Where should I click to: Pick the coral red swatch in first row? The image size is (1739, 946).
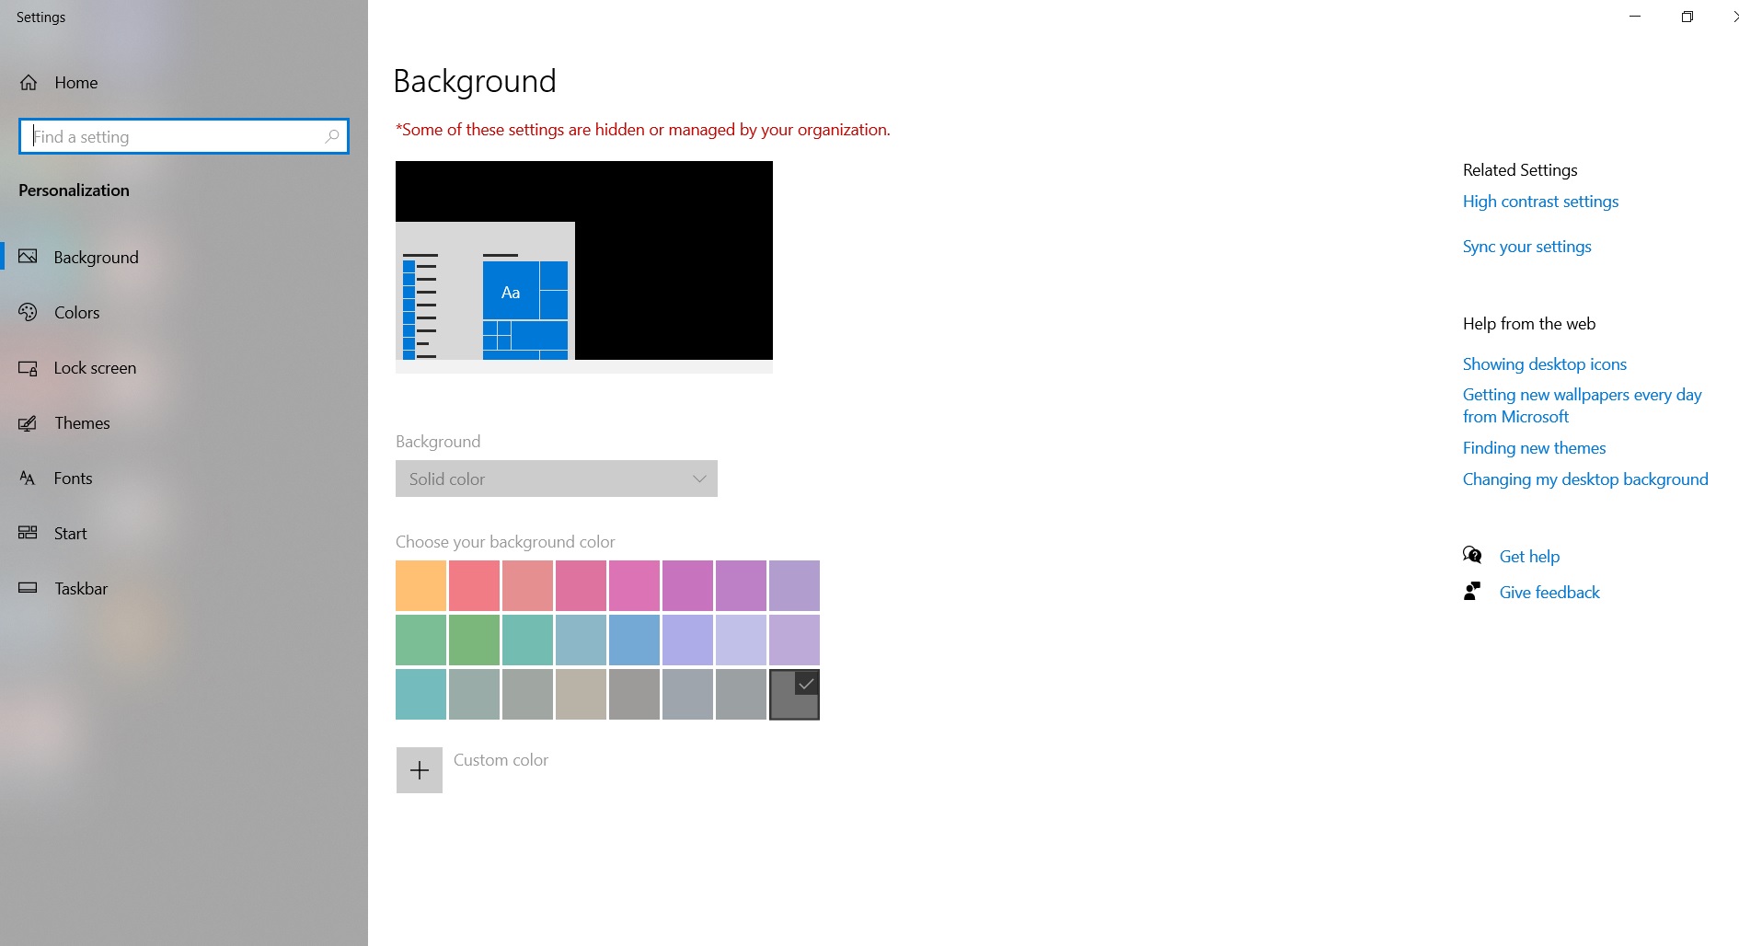(474, 585)
